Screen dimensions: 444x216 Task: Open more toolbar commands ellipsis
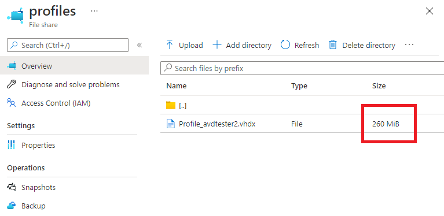point(409,44)
